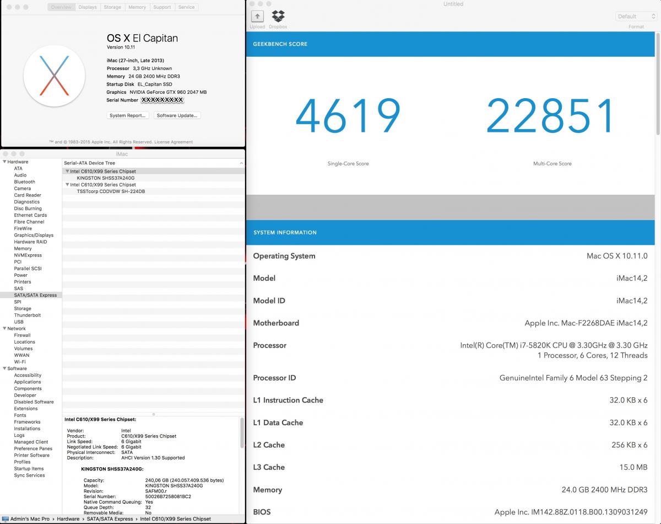The width and height of the screenshot is (661, 524).
Task: Select FireWire in the sidebar
Action: (x=23, y=228)
